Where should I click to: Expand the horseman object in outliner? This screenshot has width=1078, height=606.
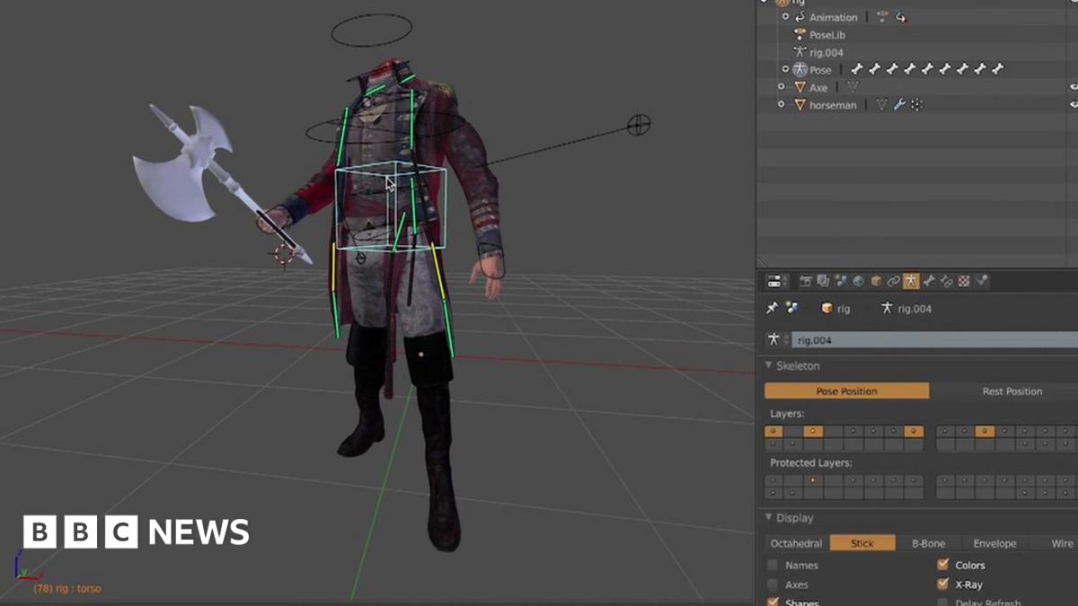click(x=781, y=104)
